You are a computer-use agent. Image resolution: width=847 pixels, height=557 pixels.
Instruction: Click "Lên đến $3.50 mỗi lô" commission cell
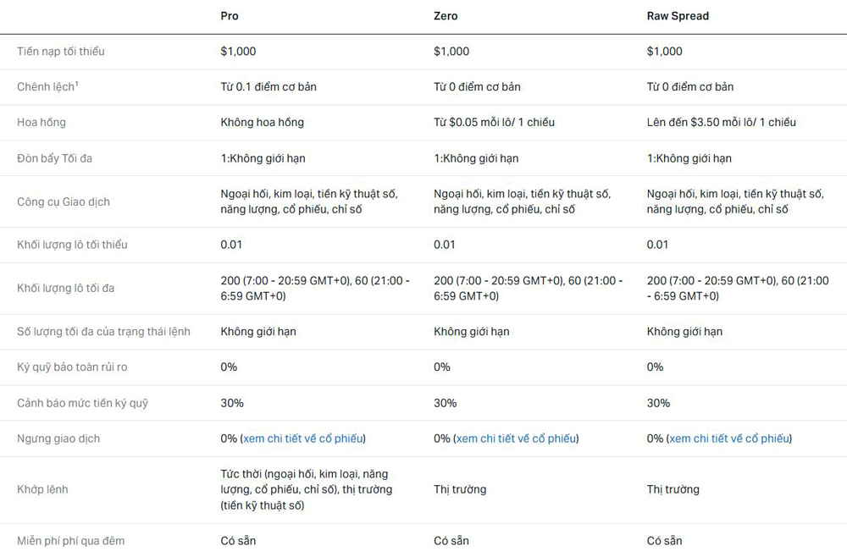721,123
